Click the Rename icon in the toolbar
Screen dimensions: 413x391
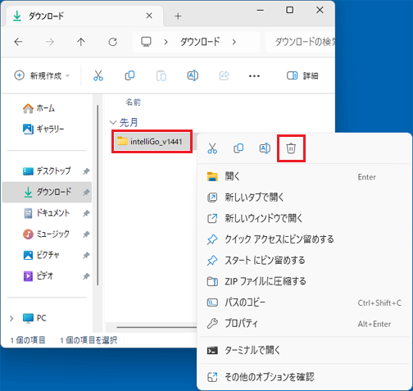[x=193, y=75]
